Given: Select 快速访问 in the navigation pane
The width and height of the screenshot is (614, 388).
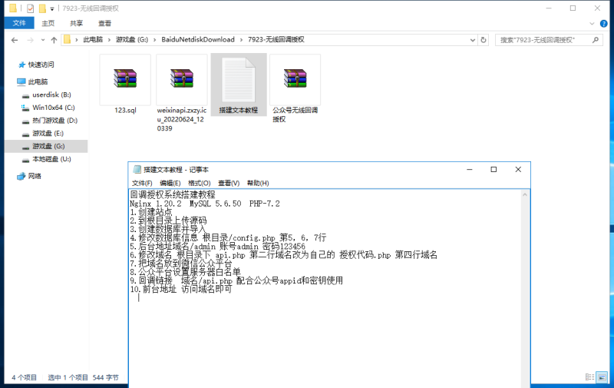Looking at the screenshot, I should pyautogui.click(x=41, y=65).
